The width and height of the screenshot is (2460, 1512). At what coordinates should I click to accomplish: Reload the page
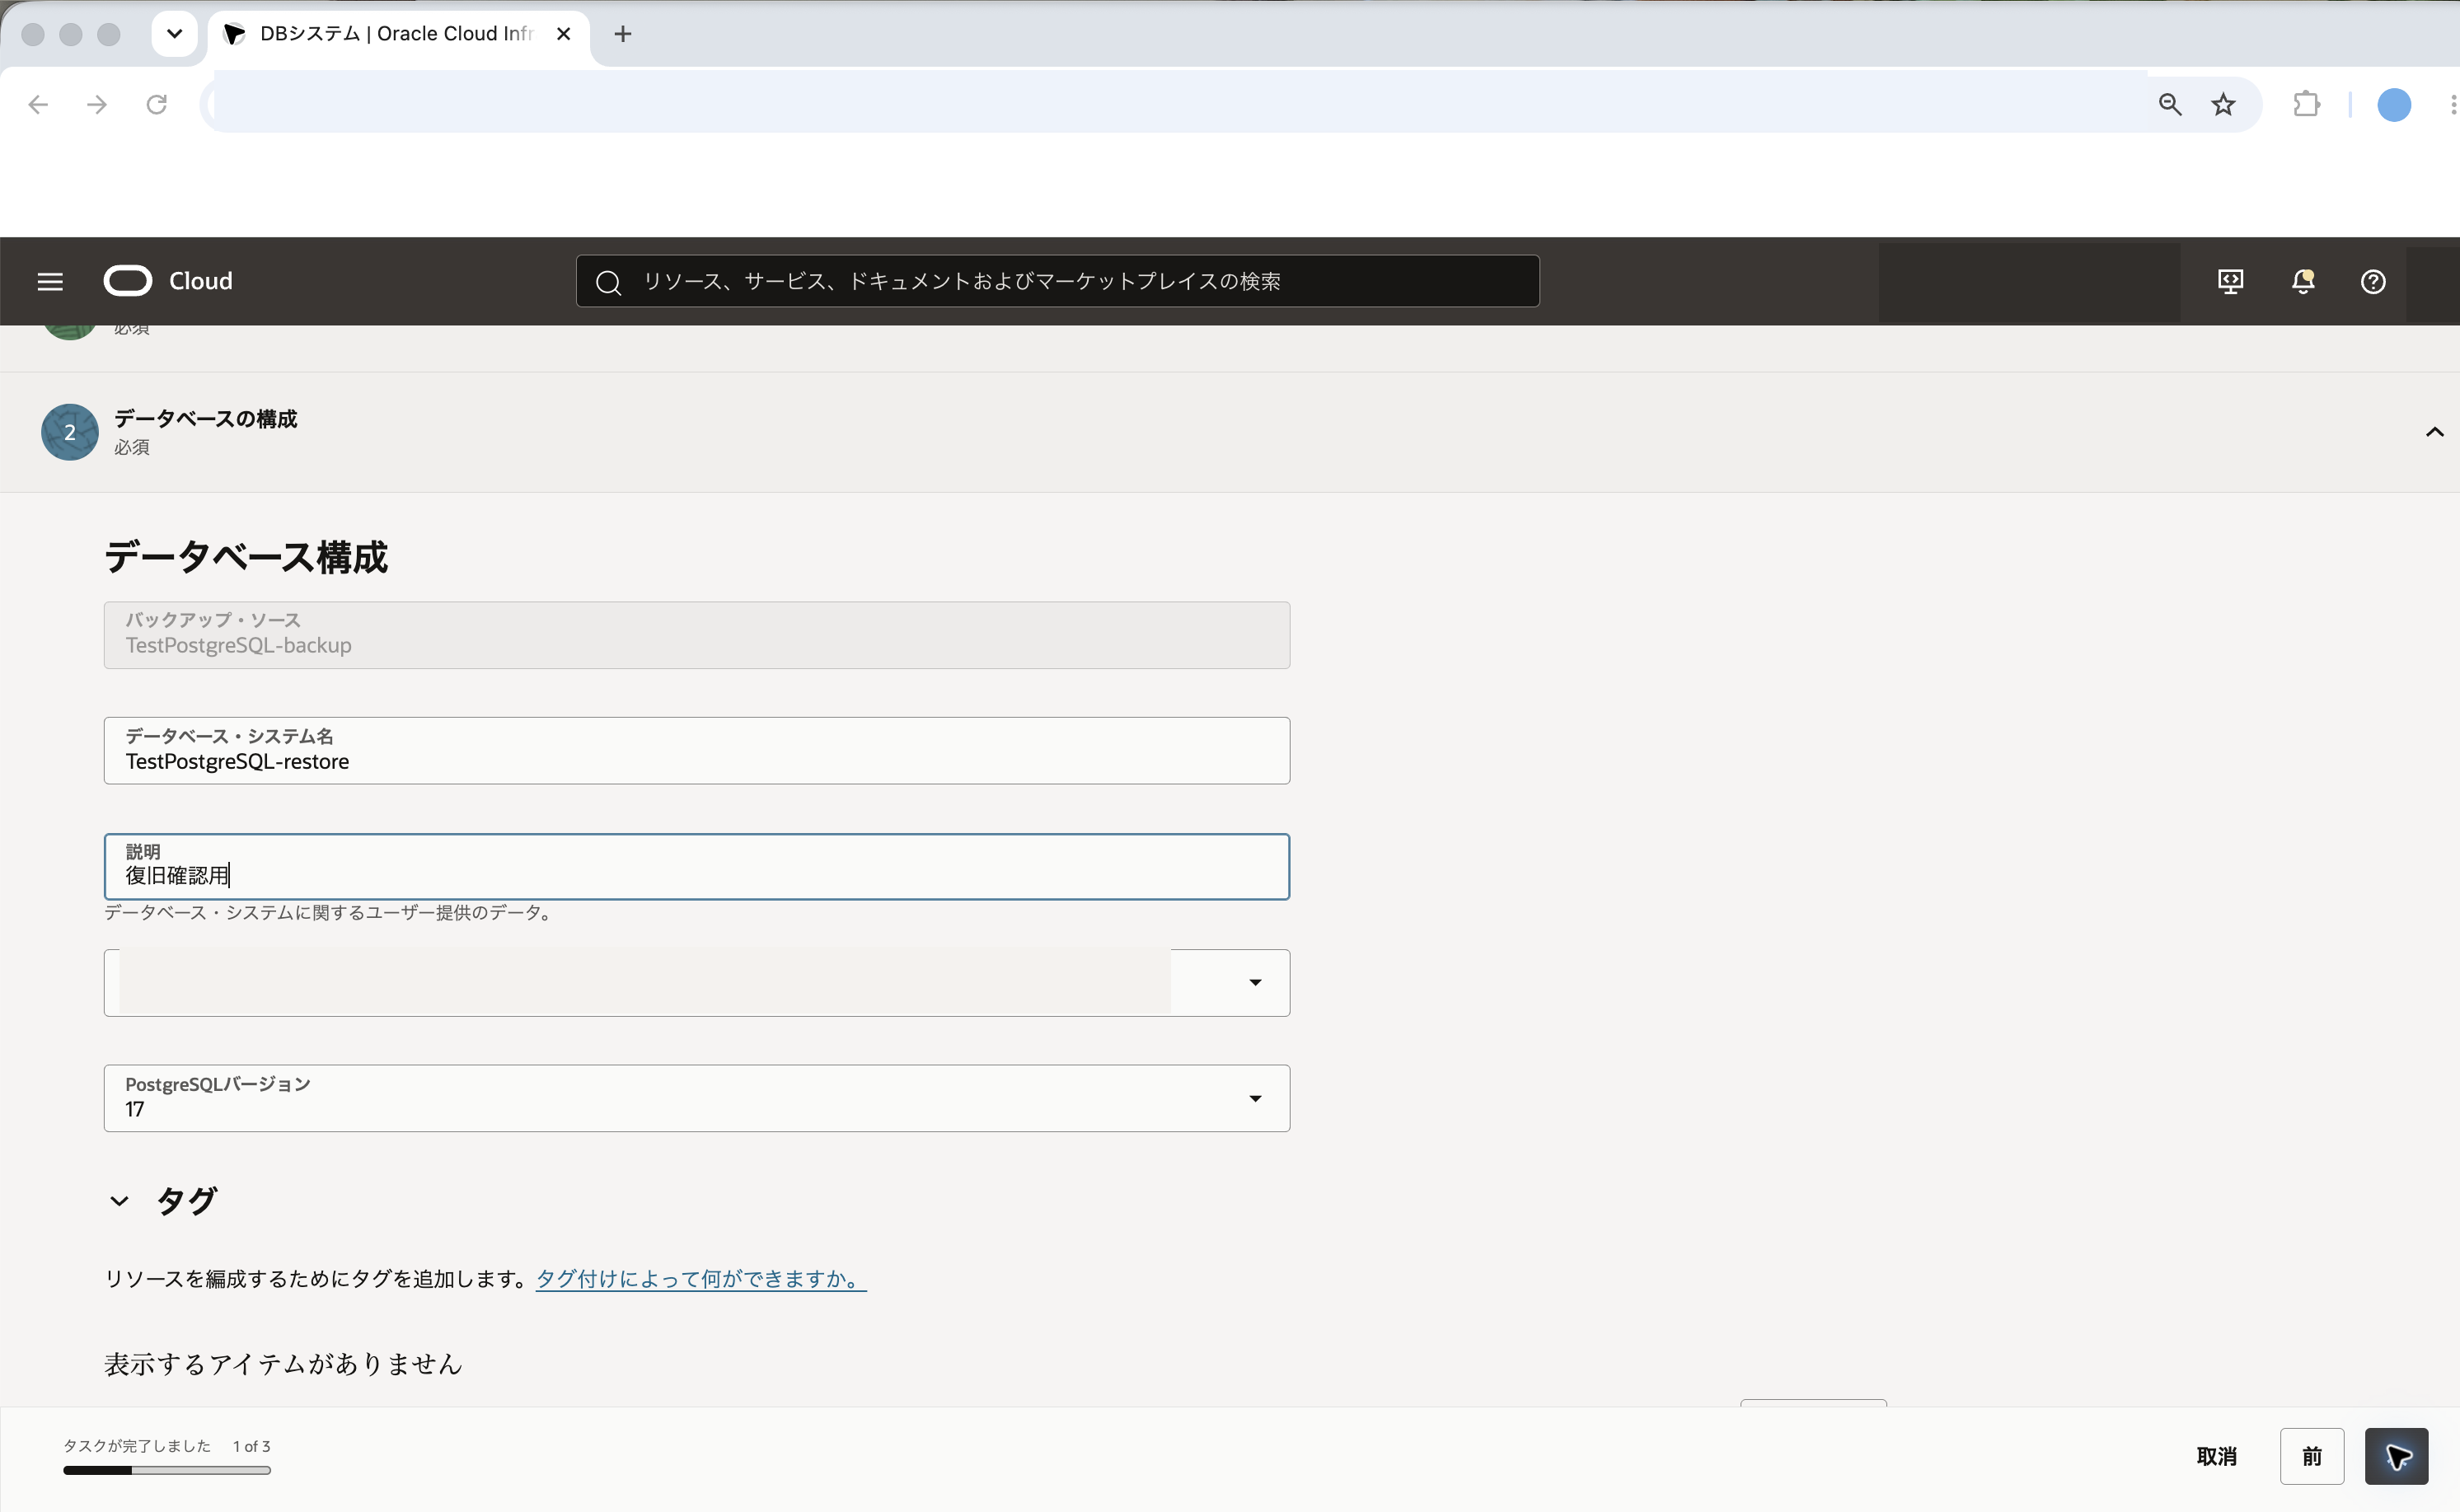(x=156, y=104)
